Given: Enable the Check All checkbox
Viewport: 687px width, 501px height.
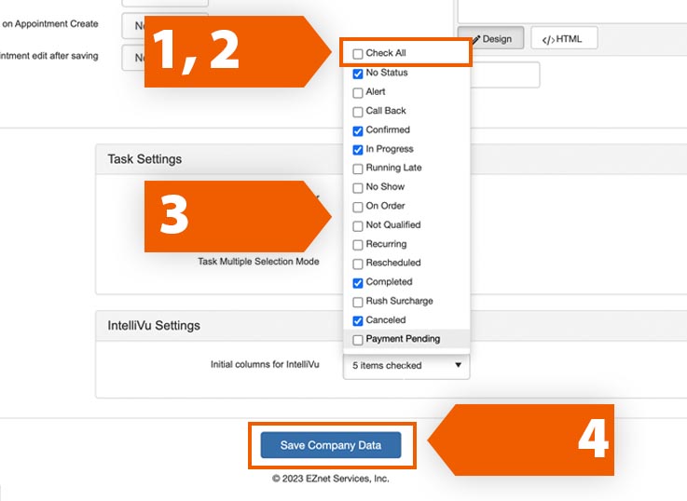Looking at the screenshot, I should point(358,54).
